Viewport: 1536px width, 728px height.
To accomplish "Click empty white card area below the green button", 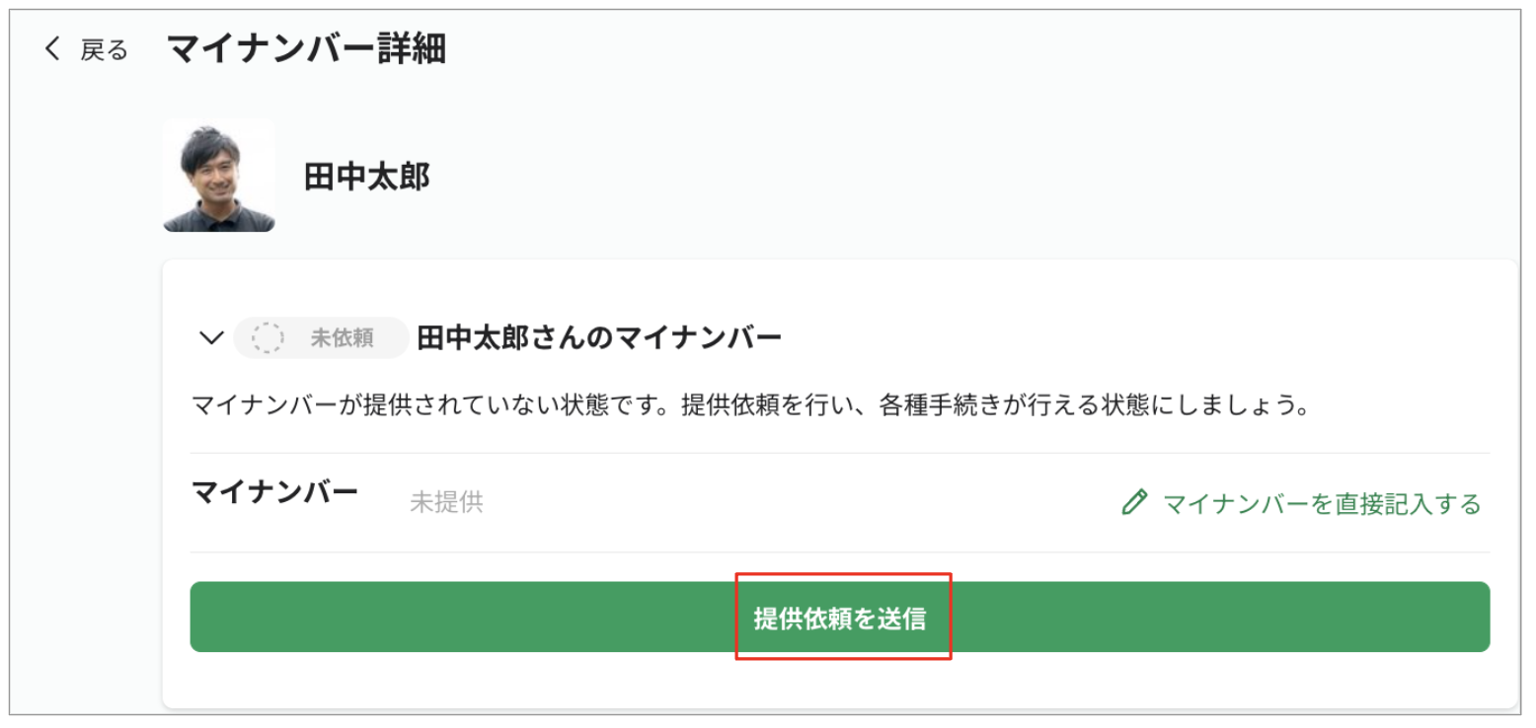I will [839, 681].
